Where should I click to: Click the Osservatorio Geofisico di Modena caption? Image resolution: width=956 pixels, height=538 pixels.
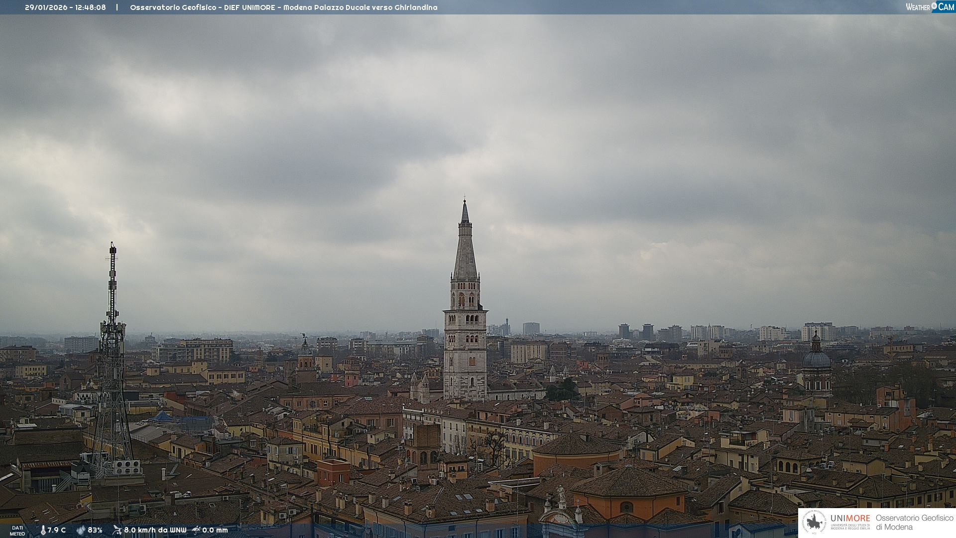tap(914, 522)
